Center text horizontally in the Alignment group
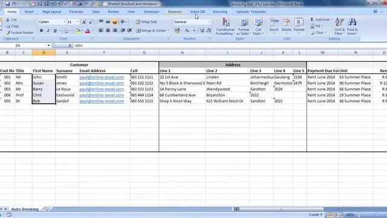 [108, 30]
